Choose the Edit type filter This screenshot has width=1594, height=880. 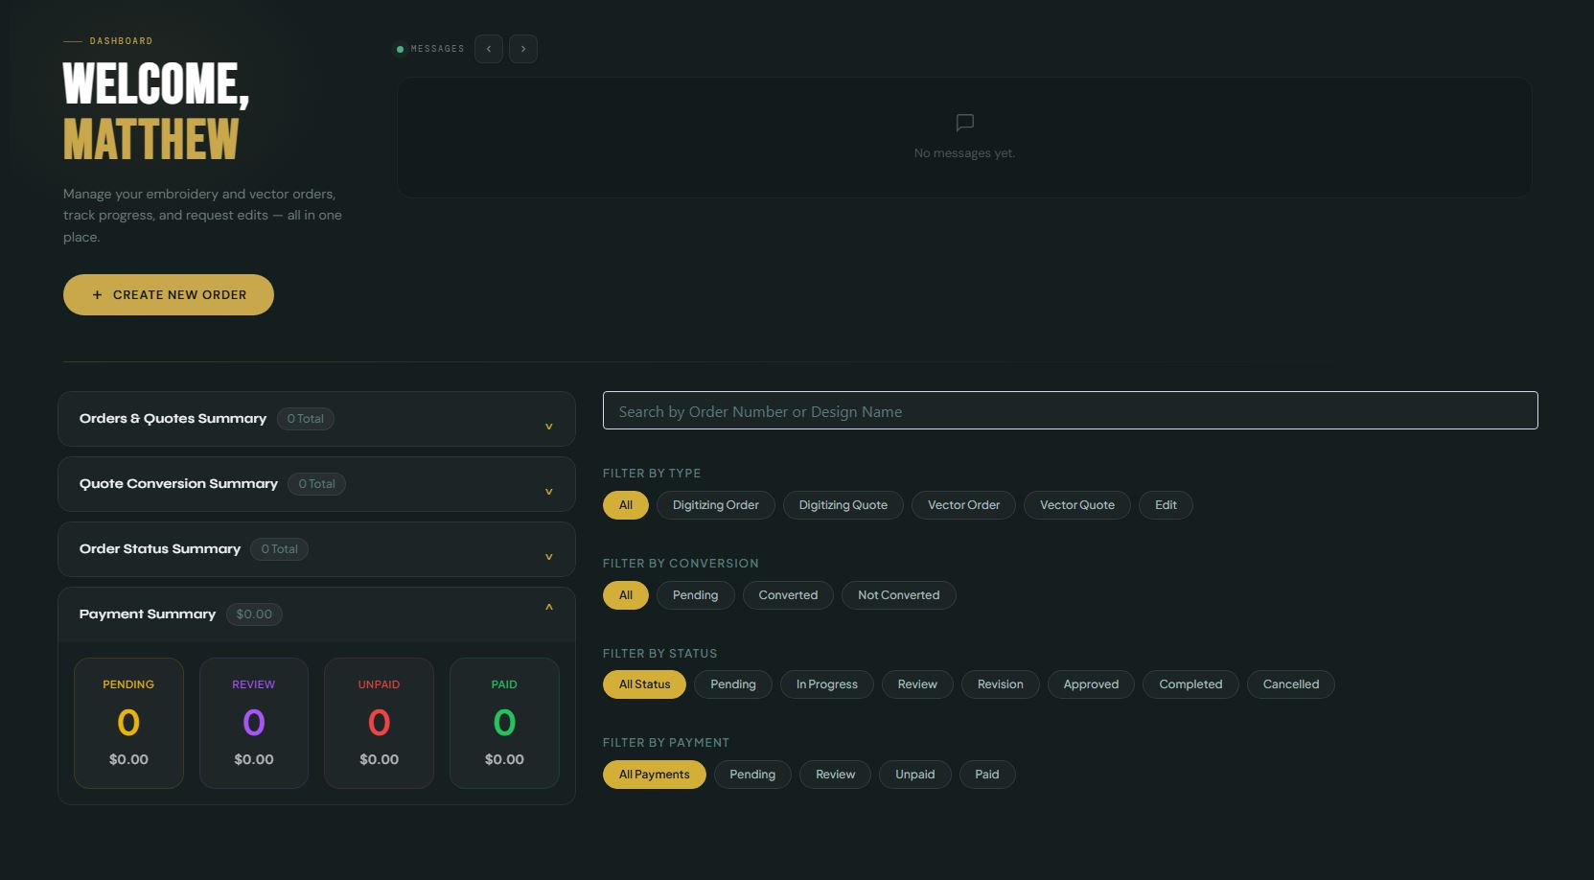tap(1165, 505)
